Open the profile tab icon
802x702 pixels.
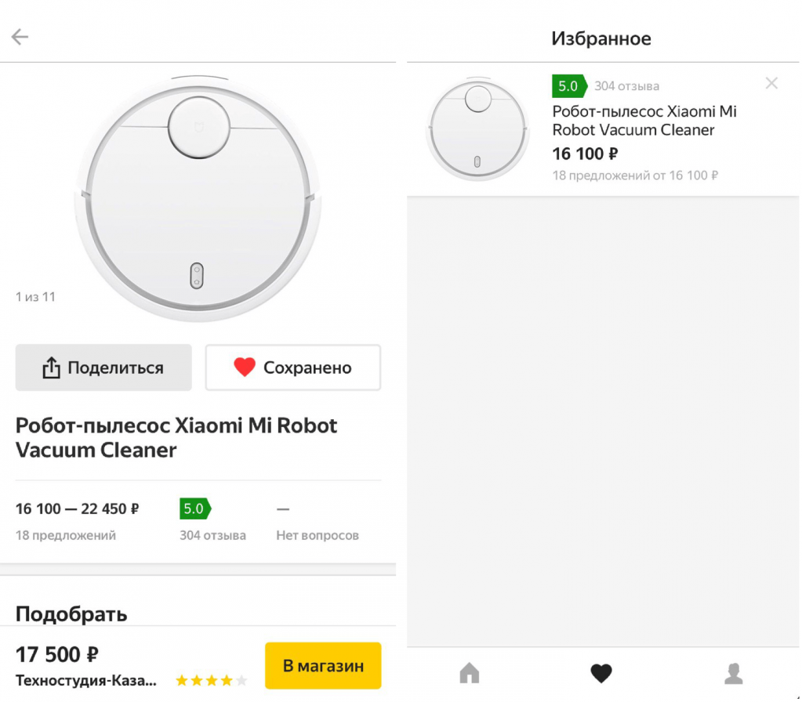[733, 673]
